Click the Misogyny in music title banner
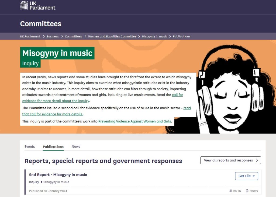Image resolution: width=276 pixels, height=197 pixels. [x=57, y=53]
